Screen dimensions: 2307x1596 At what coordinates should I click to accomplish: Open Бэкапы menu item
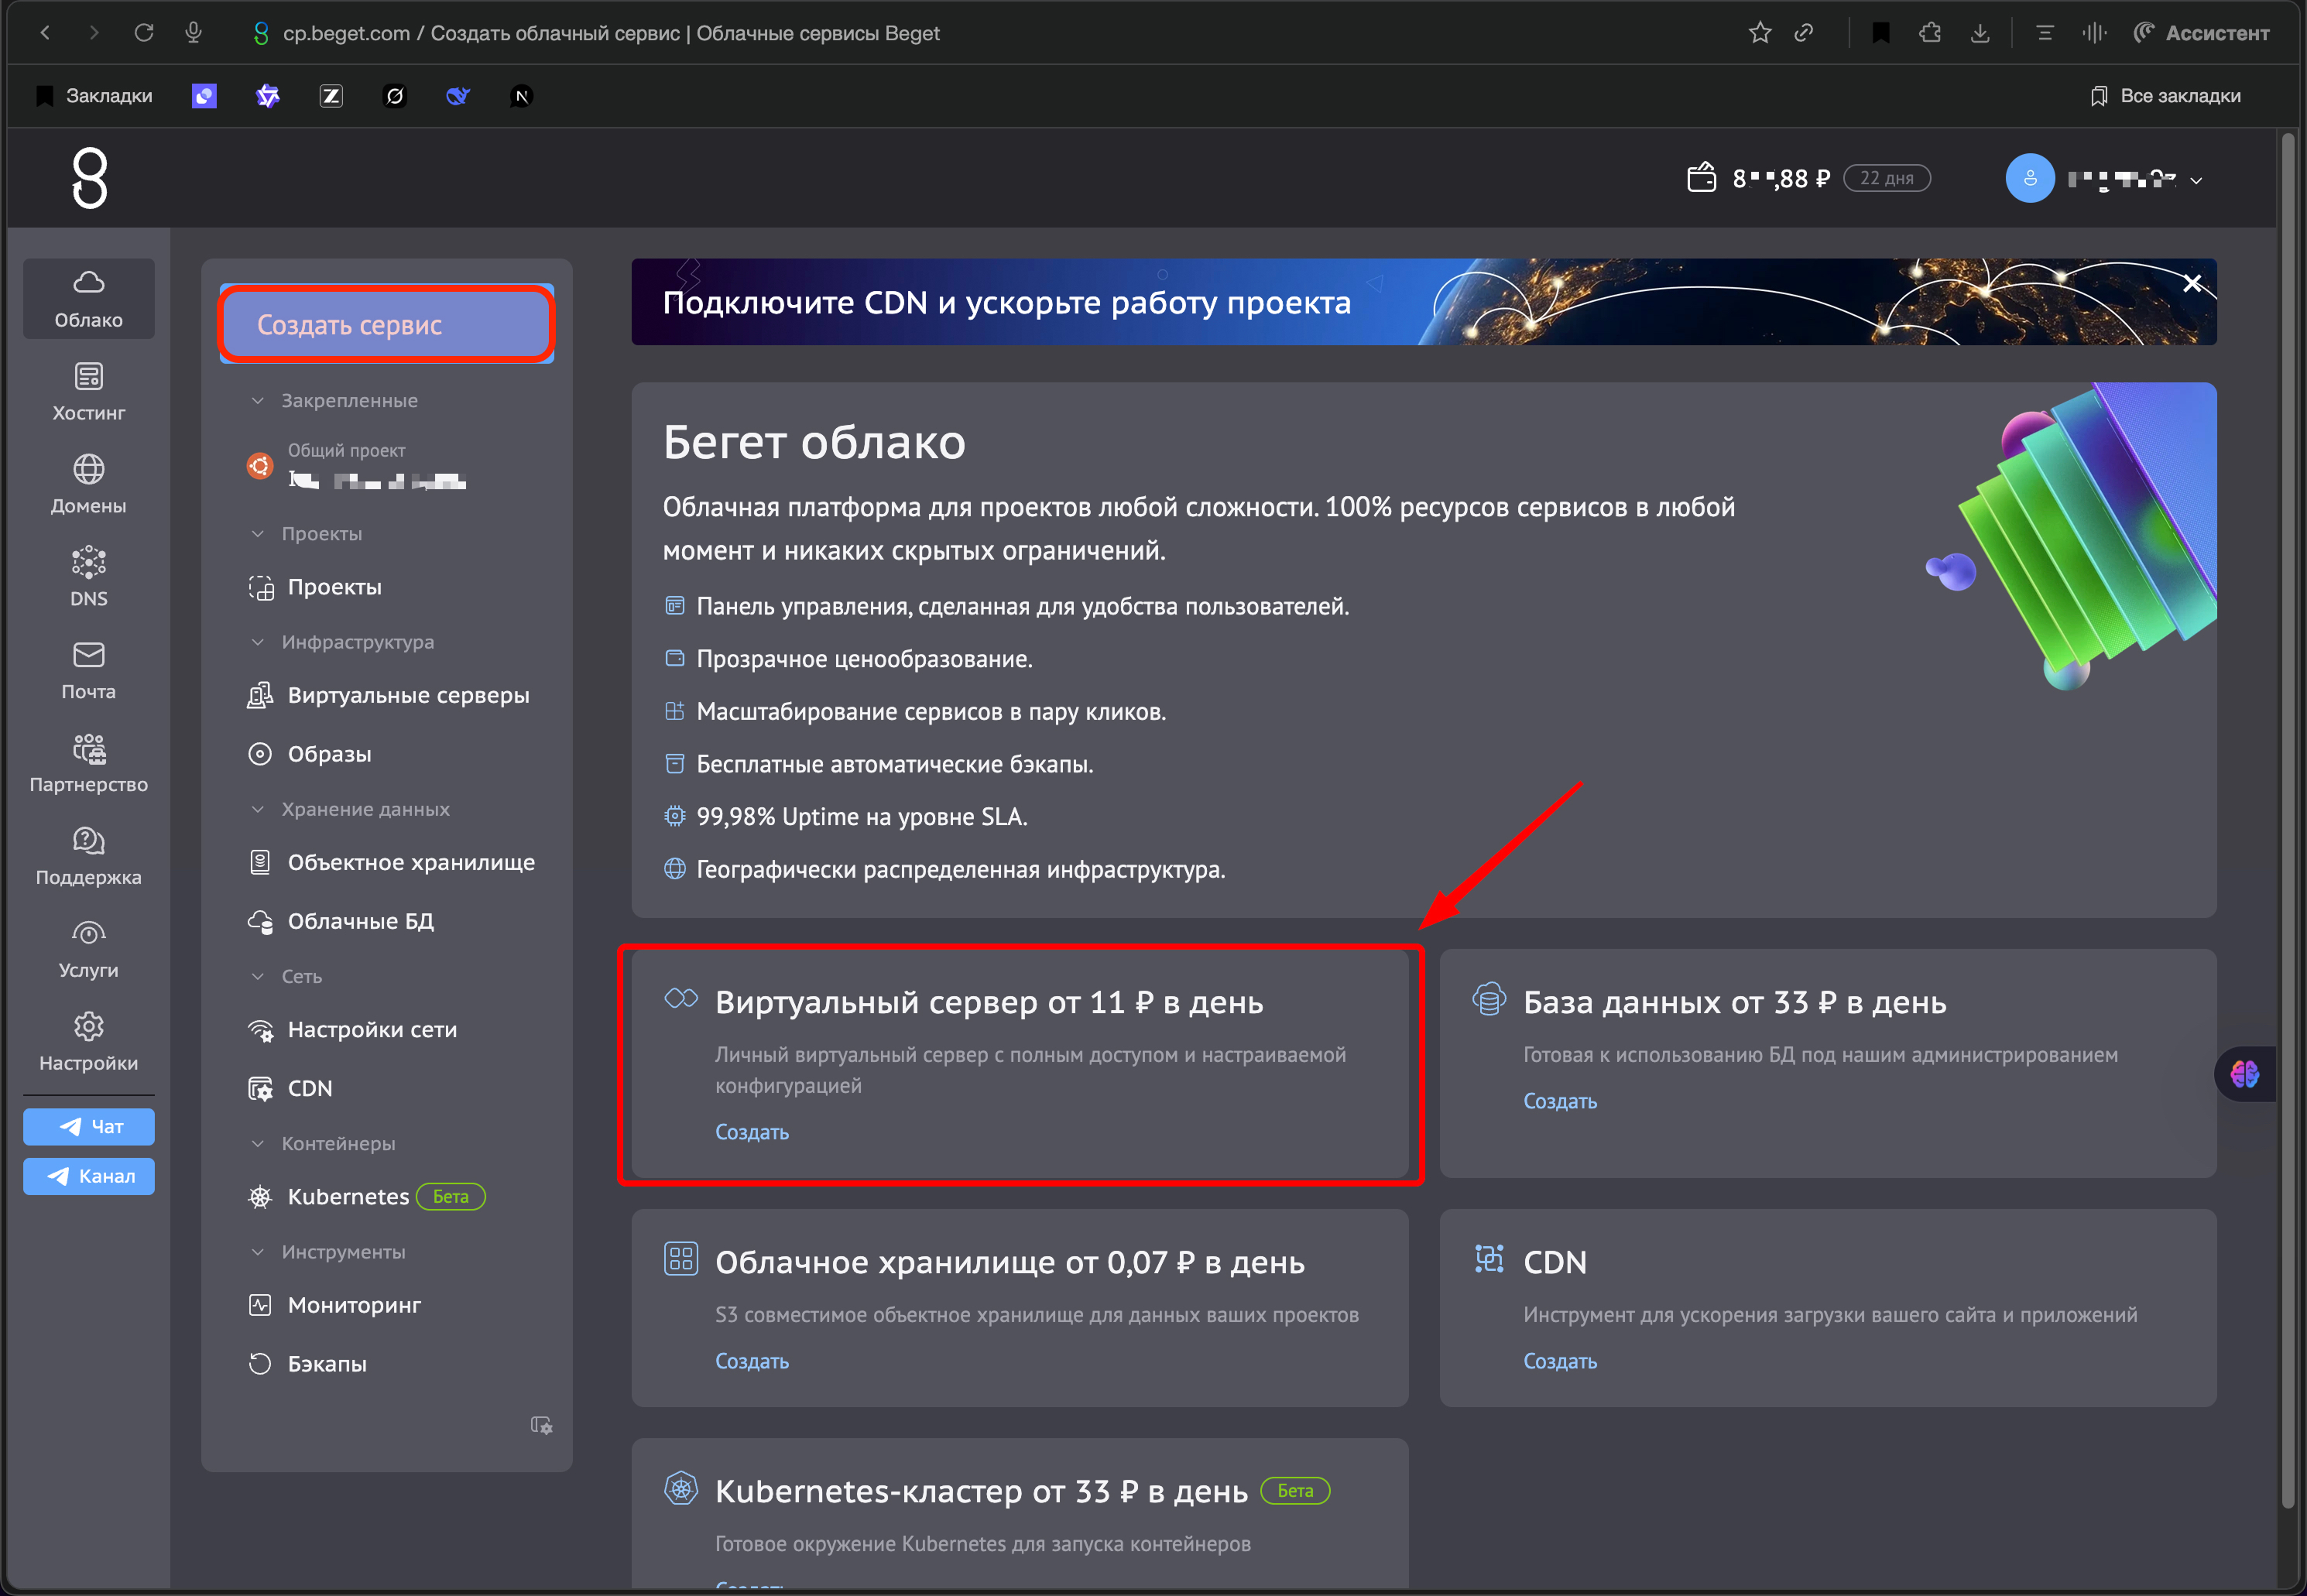pyautogui.click(x=307, y=1364)
